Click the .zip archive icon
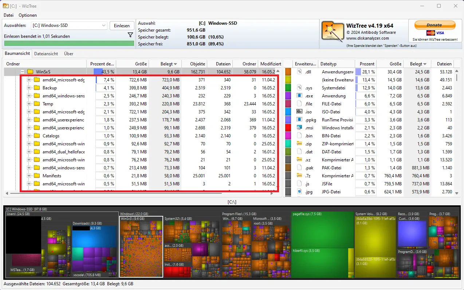The image size is (464, 290). (x=300, y=144)
